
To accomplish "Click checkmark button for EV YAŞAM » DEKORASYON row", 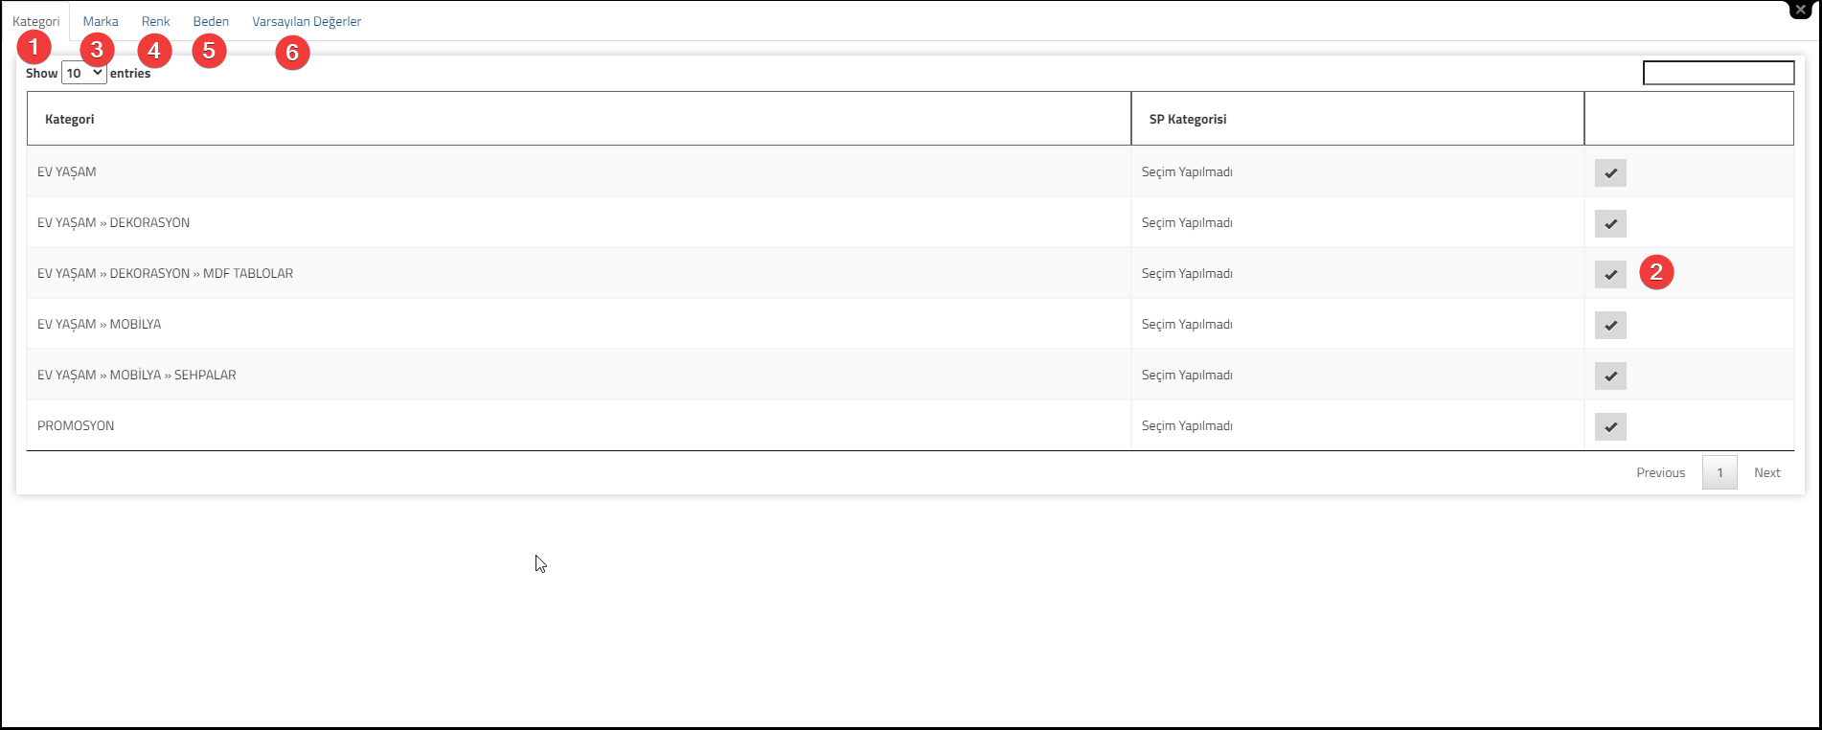I will coord(1610,223).
